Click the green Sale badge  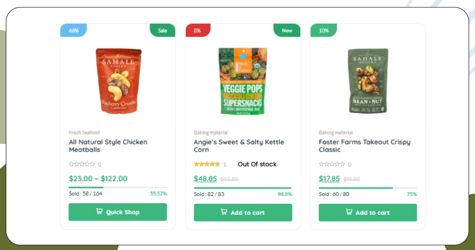(162, 30)
